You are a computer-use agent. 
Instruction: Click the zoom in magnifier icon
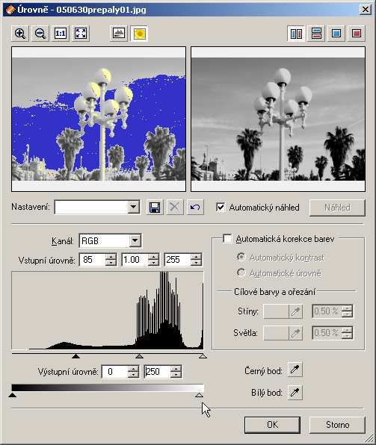coord(20,34)
